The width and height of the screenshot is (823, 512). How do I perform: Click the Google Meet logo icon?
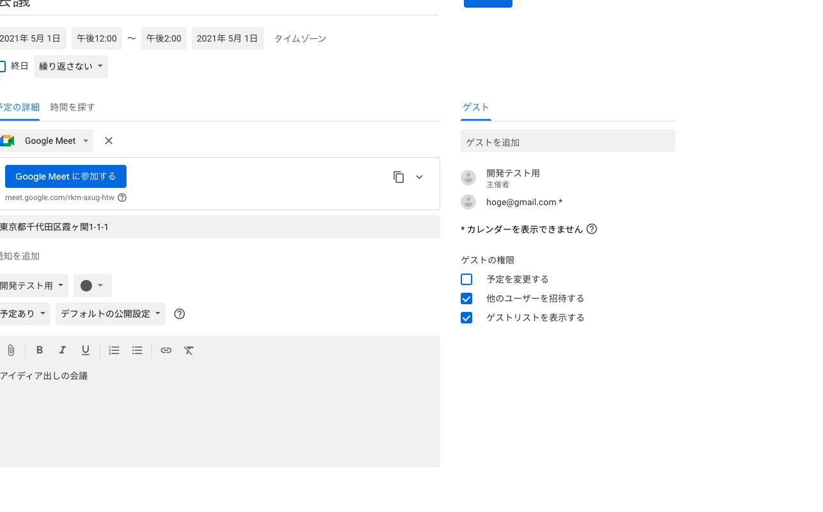pyautogui.click(x=7, y=141)
